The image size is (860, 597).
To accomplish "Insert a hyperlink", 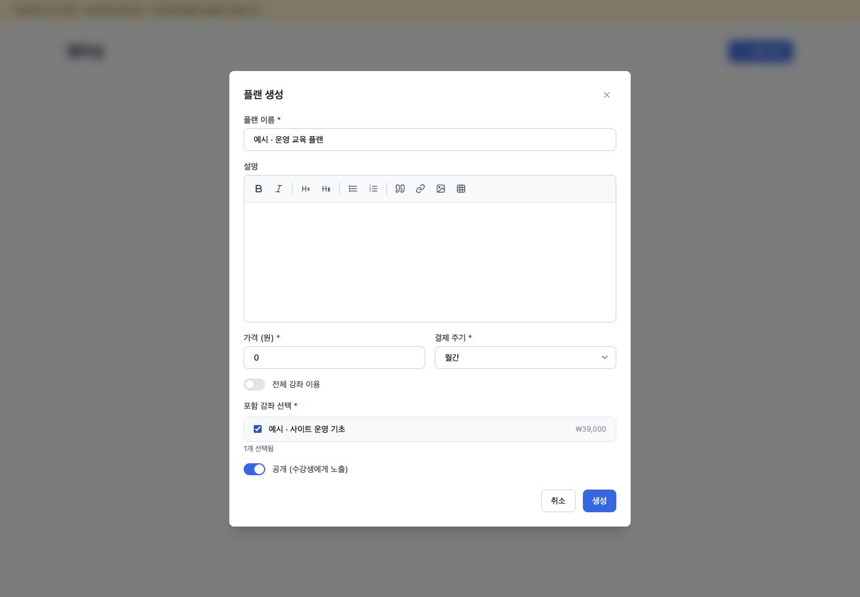I will click(x=420, y=189).
